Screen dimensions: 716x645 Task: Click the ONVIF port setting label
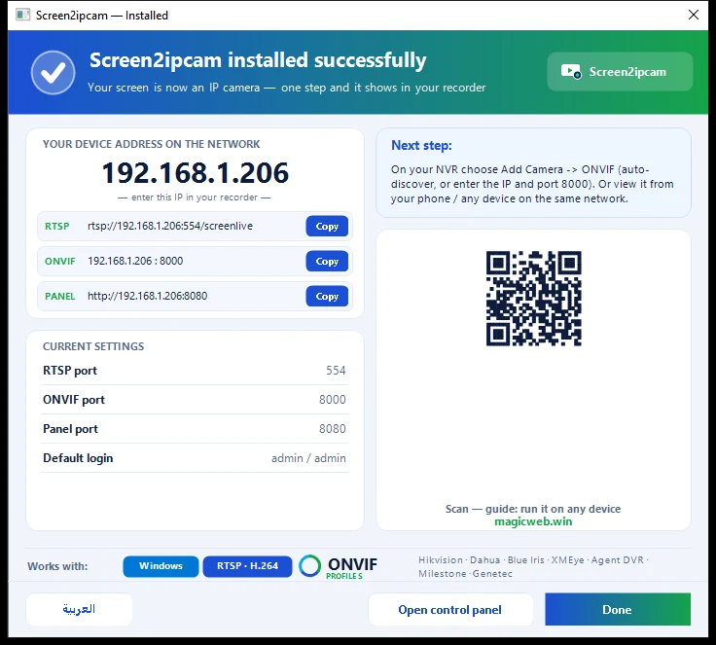click(x=74, y=400)
